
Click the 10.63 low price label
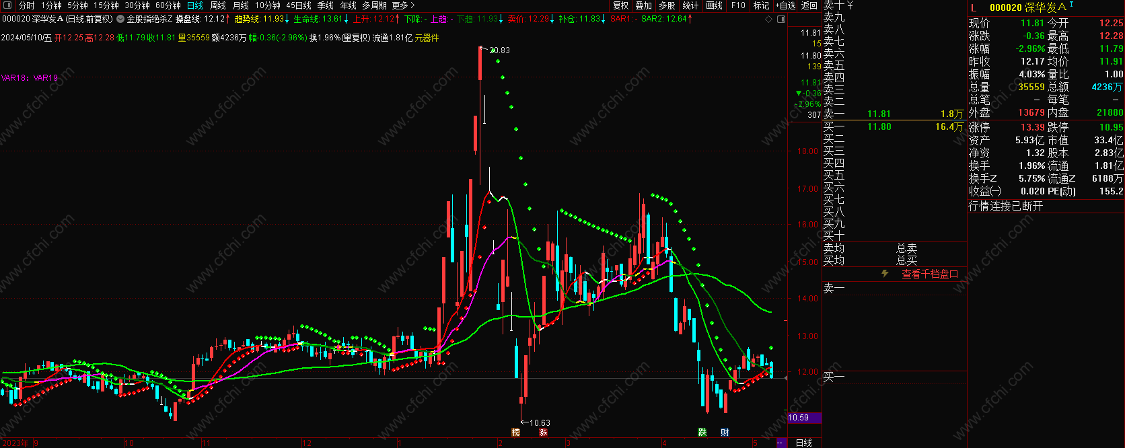point(540,423)
